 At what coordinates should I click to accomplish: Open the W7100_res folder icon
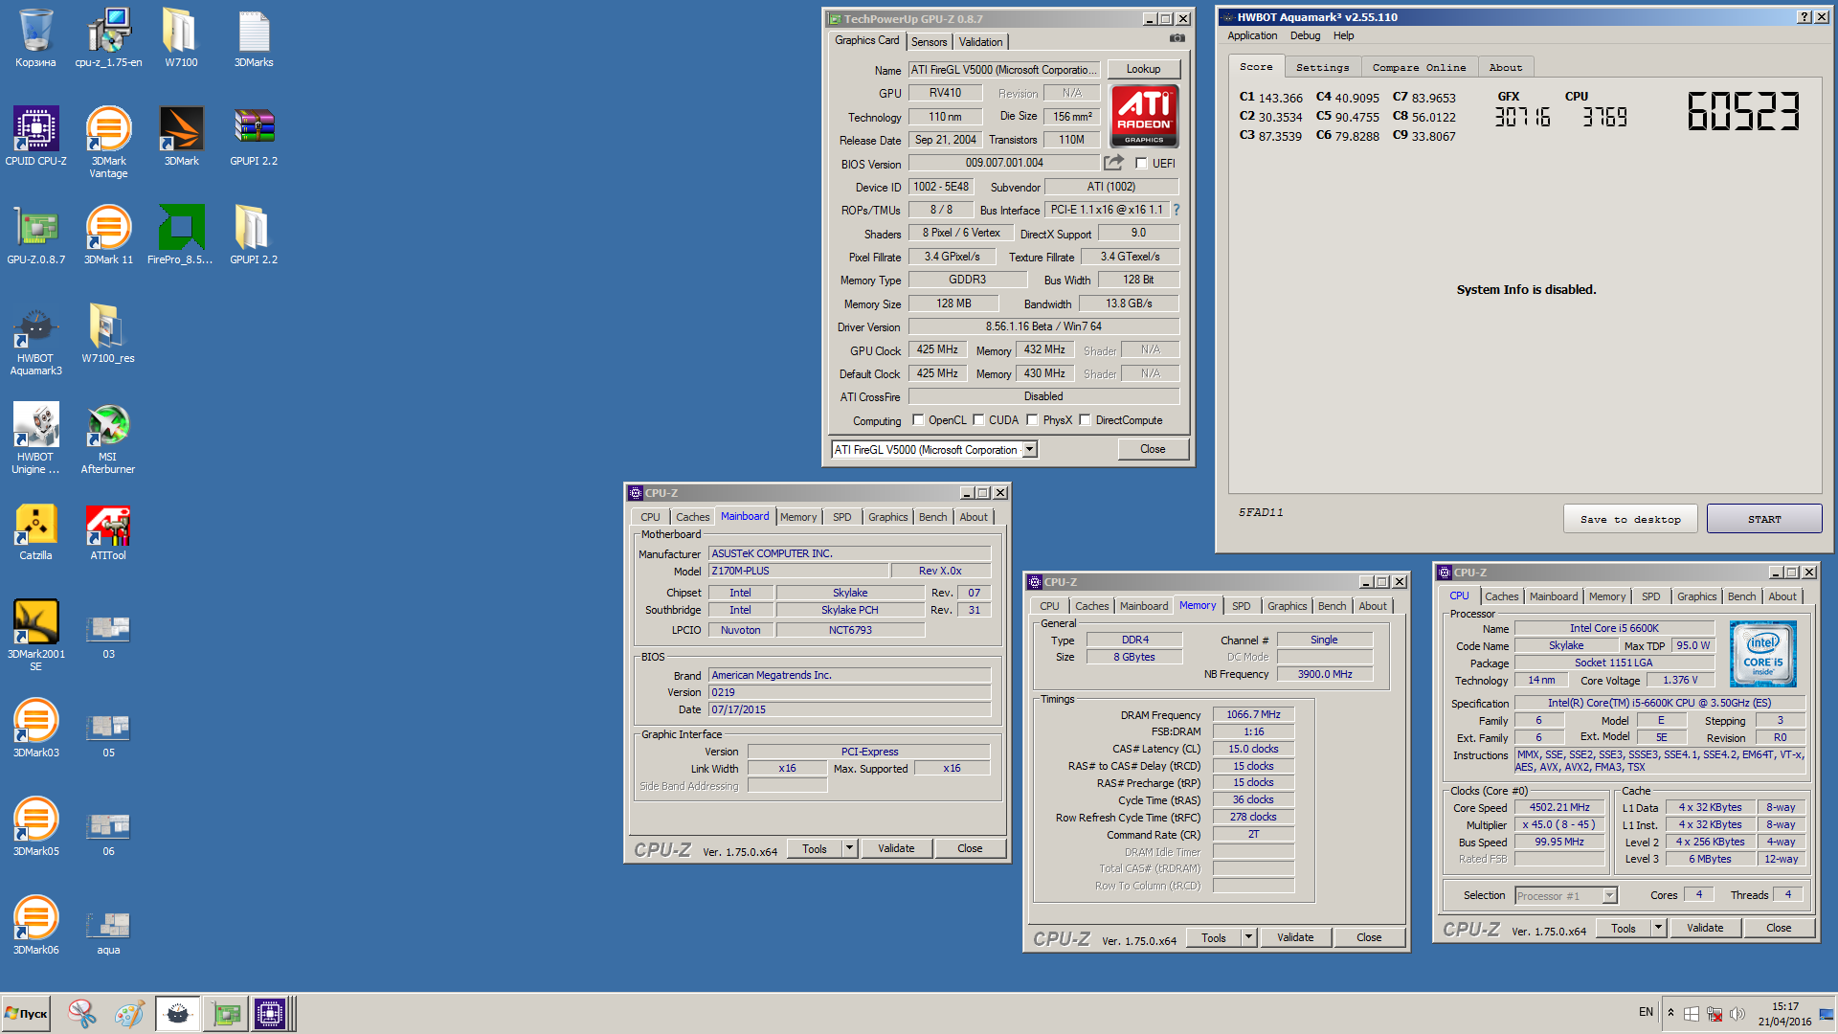pyautogui.click(x=108, y=333)
